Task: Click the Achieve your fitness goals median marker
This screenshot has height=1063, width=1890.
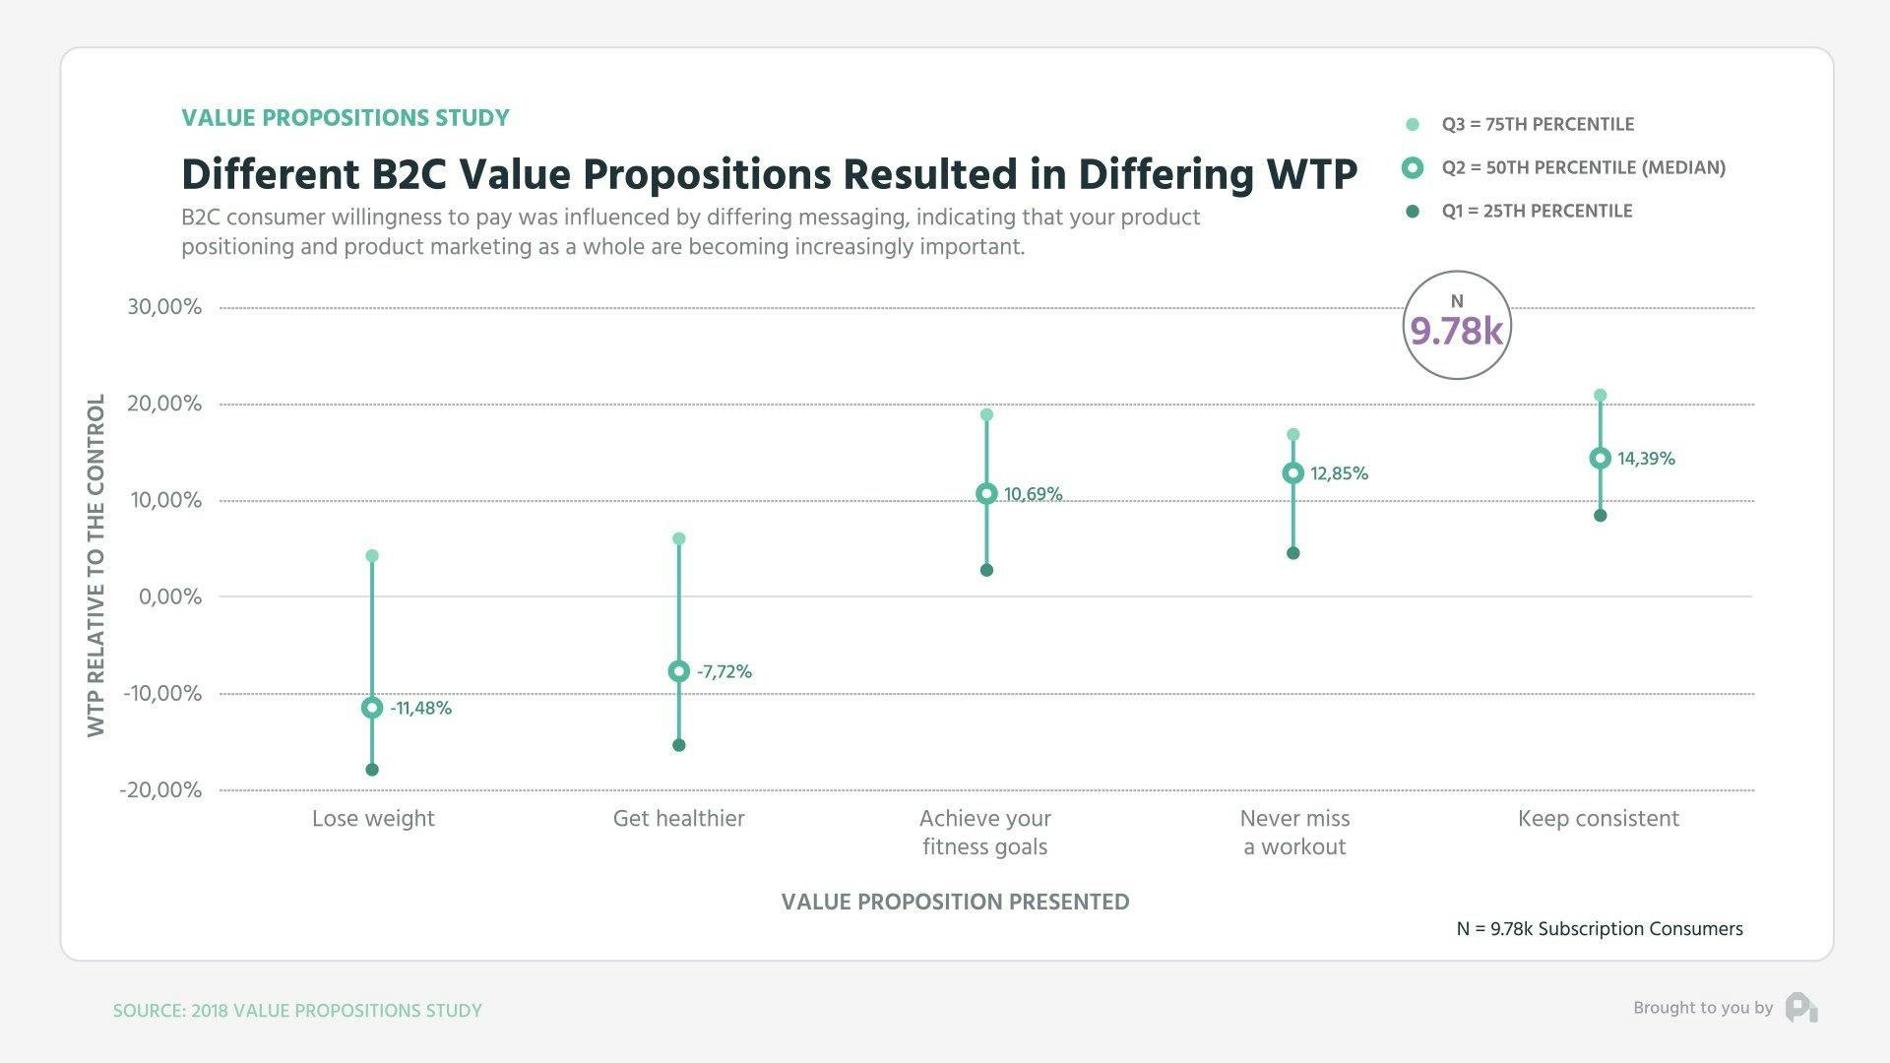Action: pos(986,494)
